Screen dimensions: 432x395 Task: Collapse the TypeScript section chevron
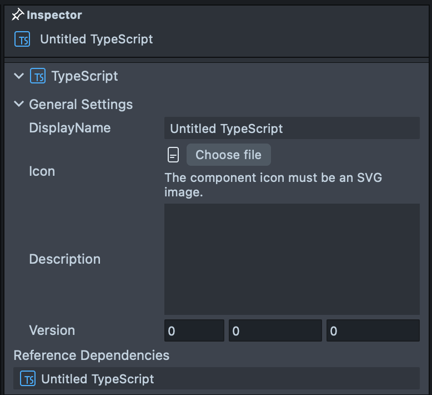click(x=19, y=76)
